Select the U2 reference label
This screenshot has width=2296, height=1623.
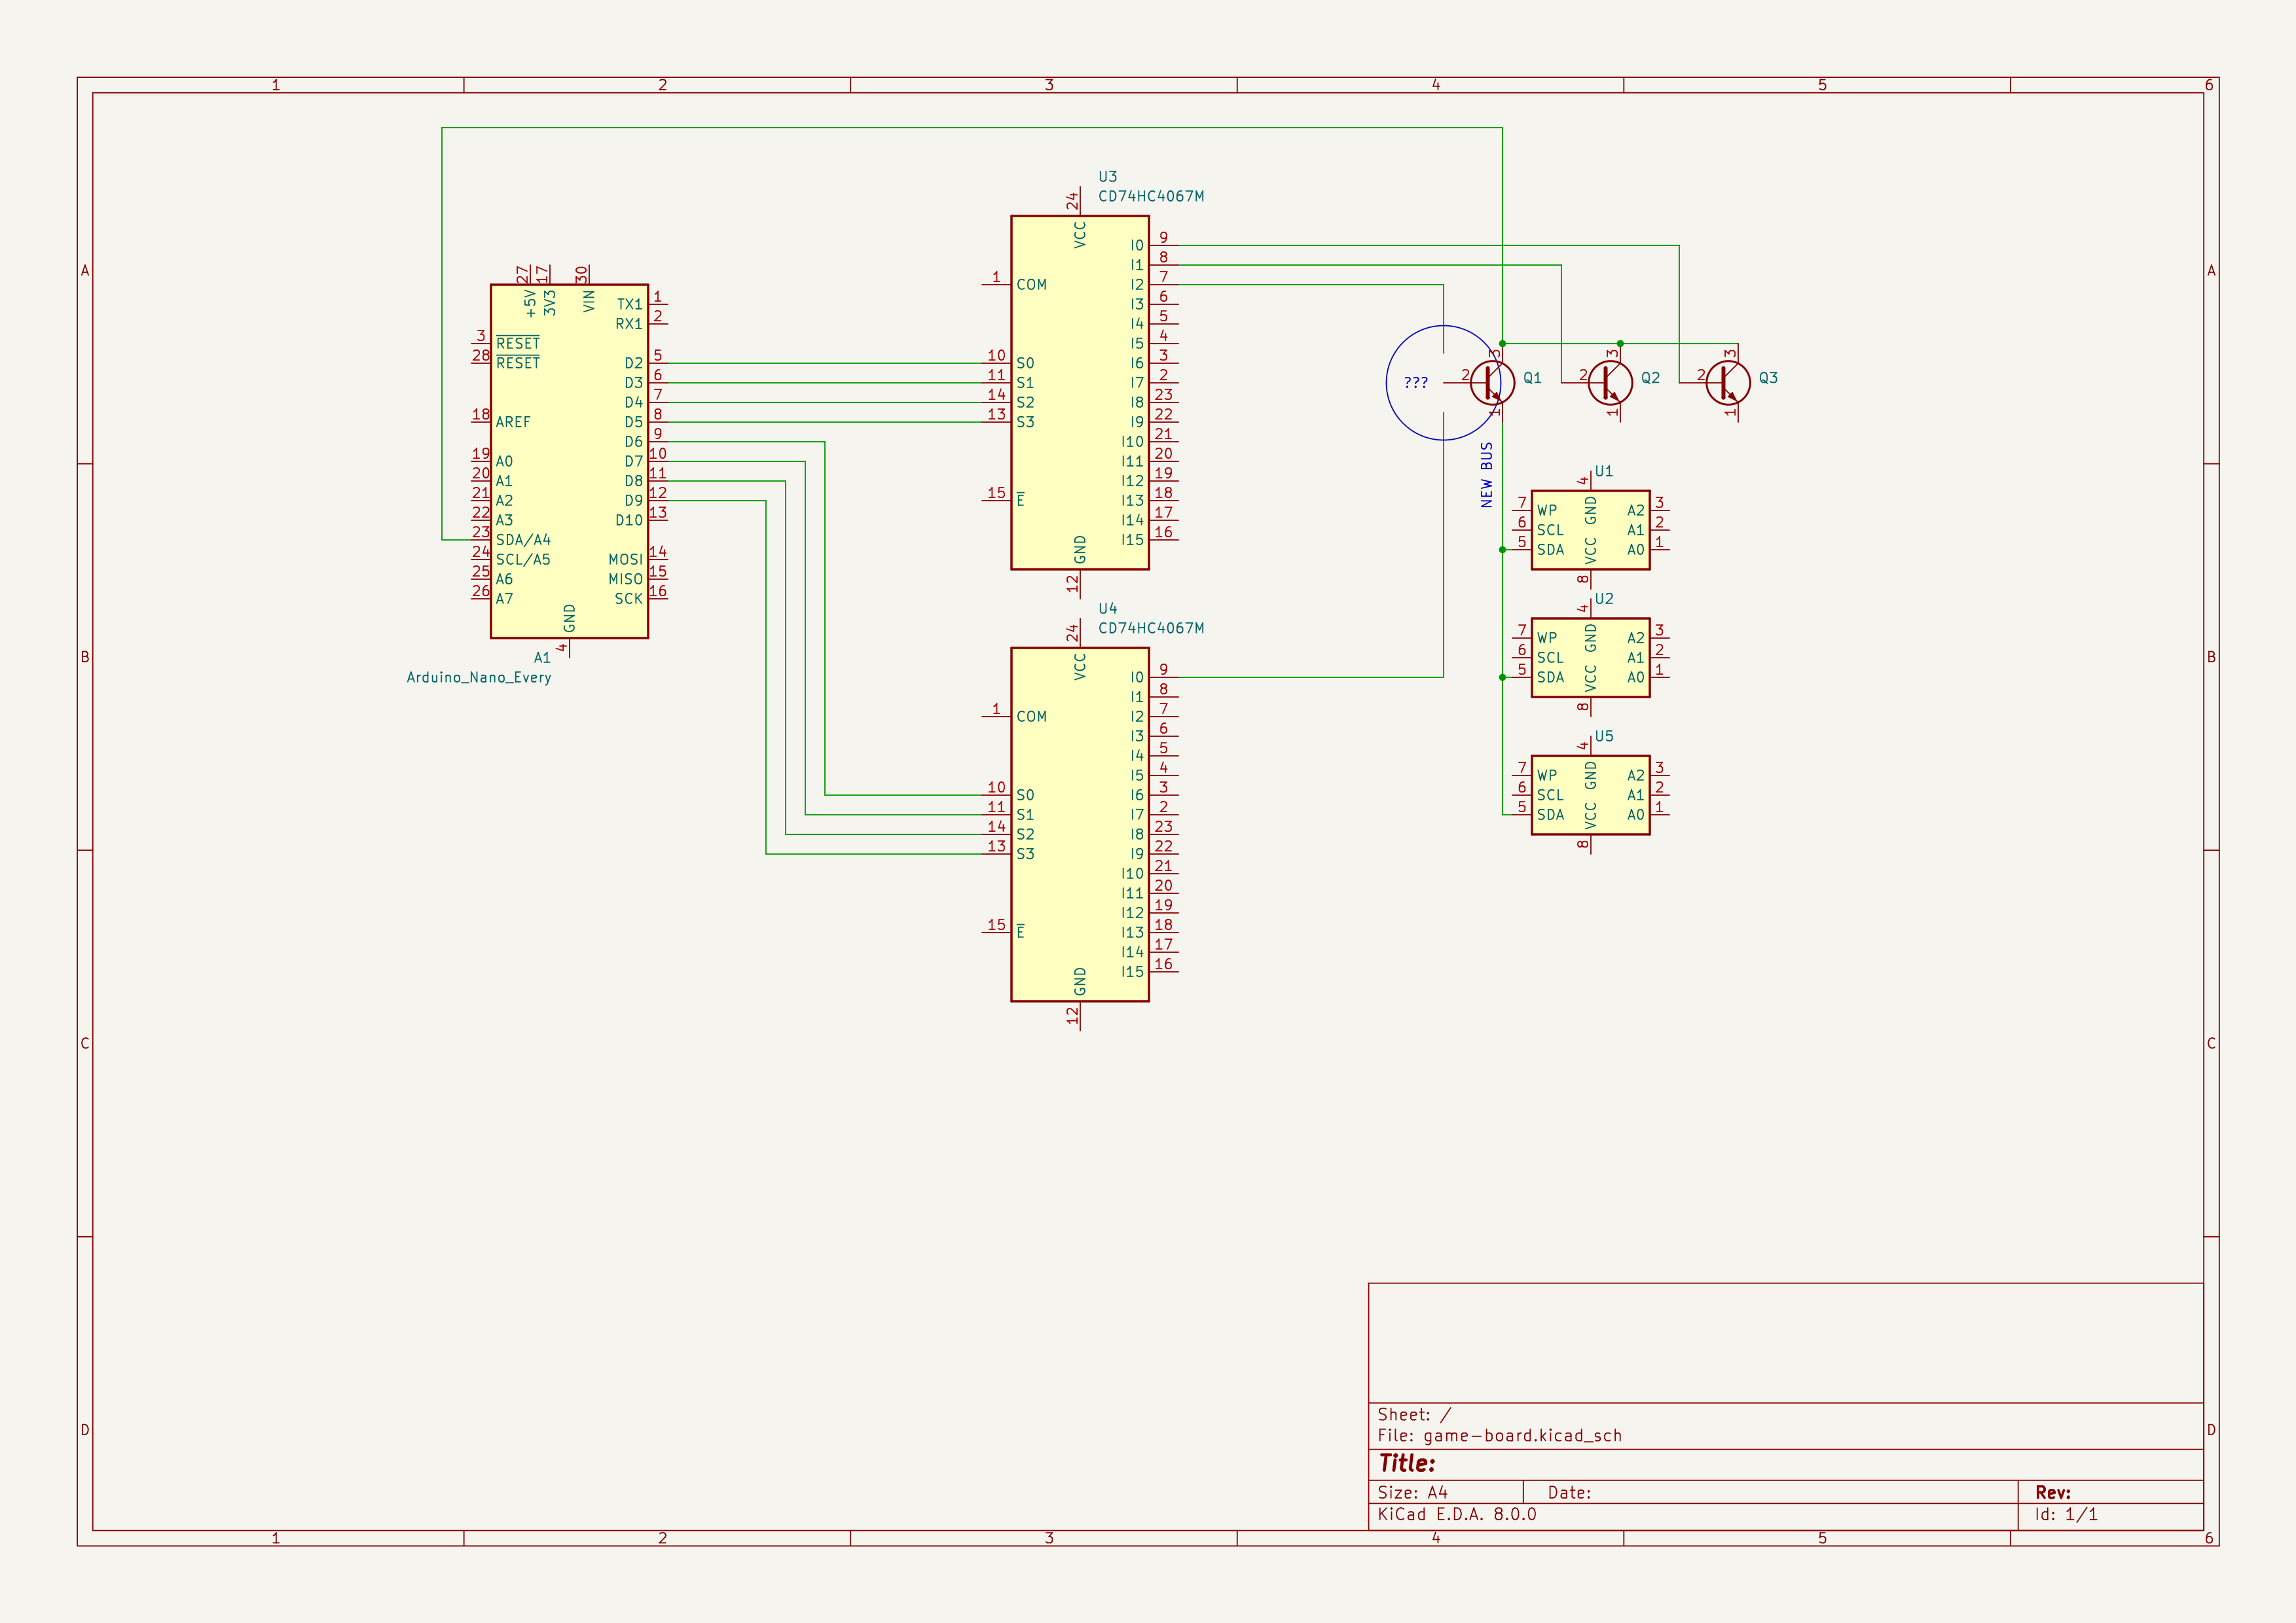click(x=1604, y=599)
